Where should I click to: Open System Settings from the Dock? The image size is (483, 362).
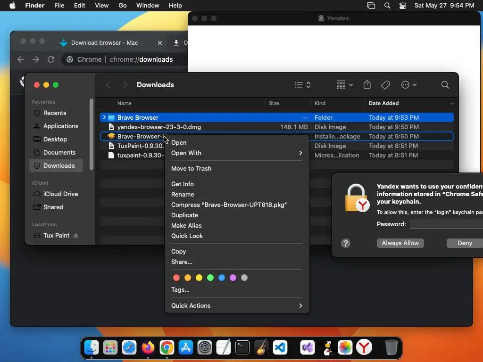(x=205, y=347)
